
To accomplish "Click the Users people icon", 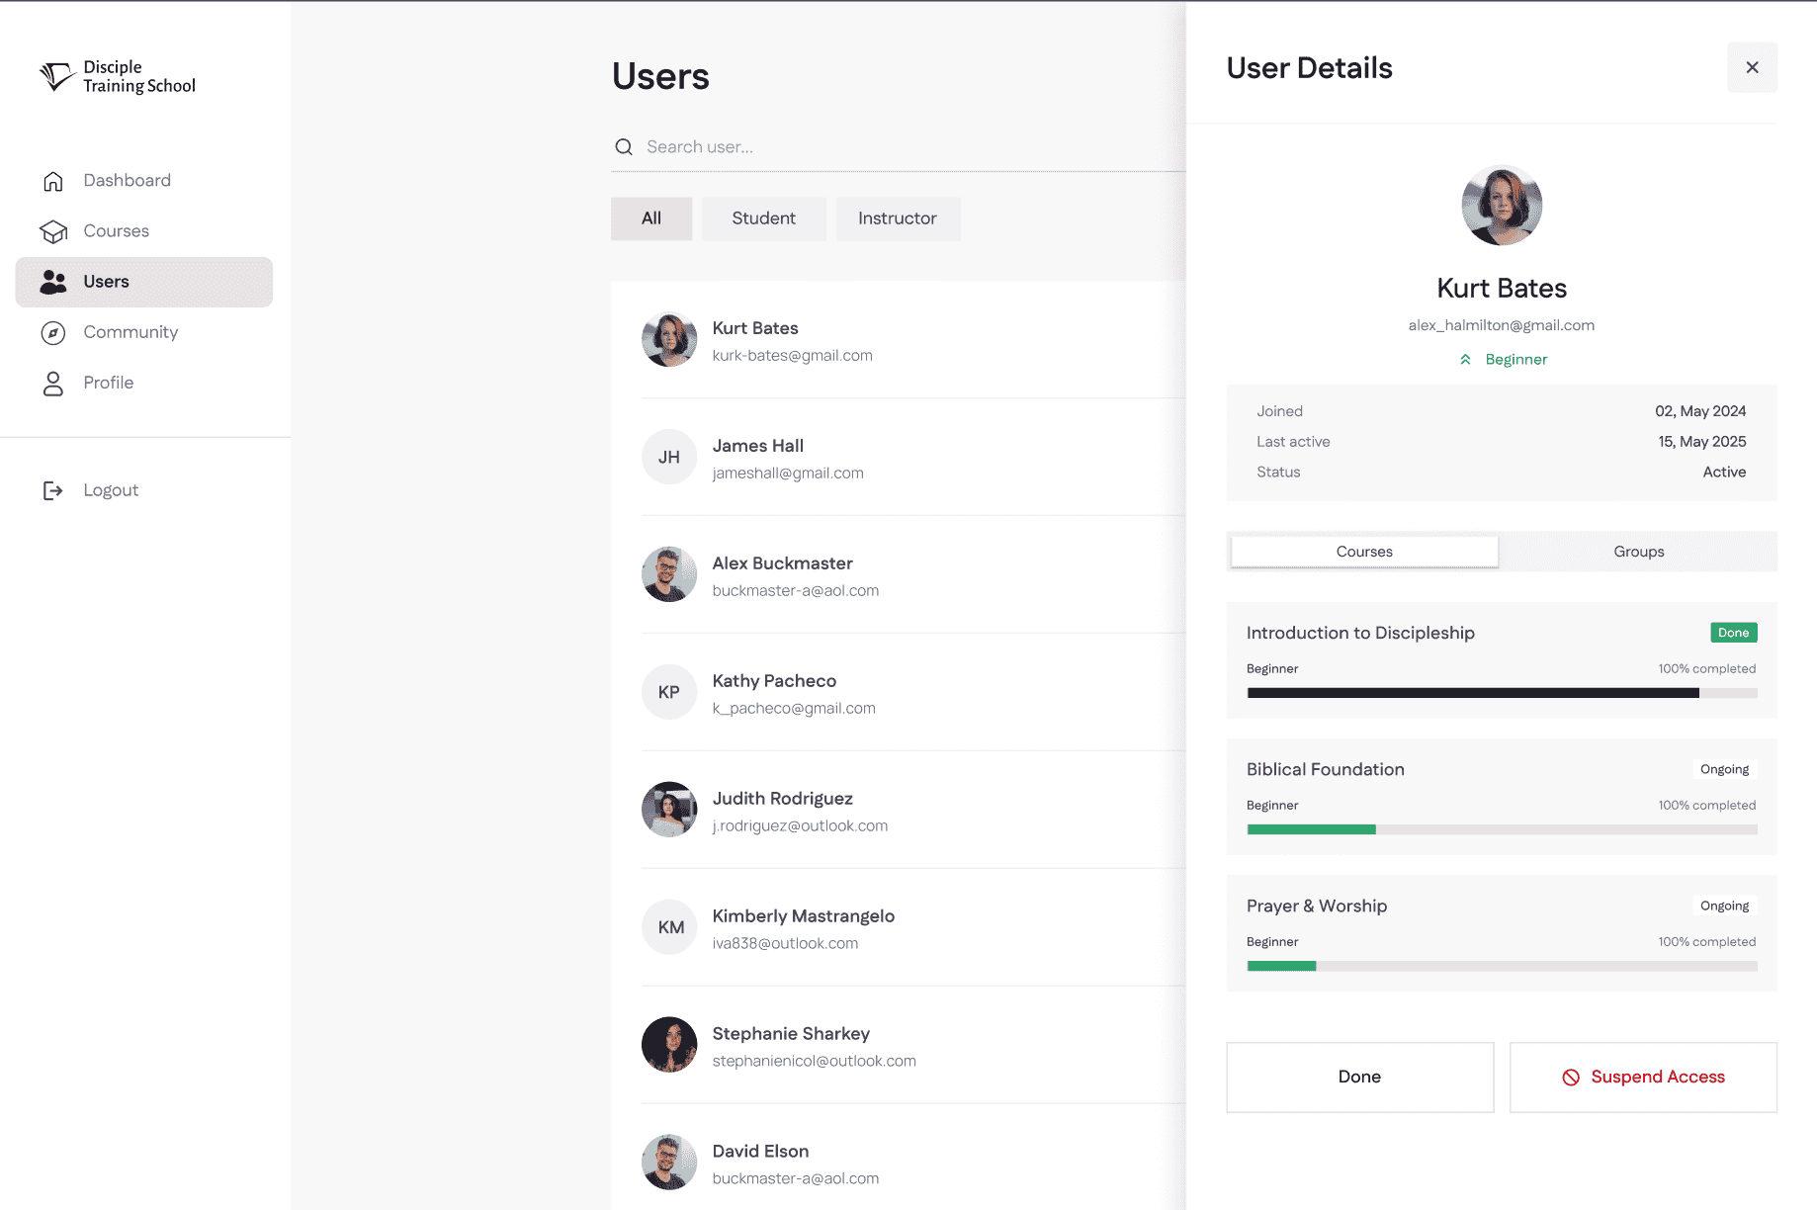I will pos(53,282).
